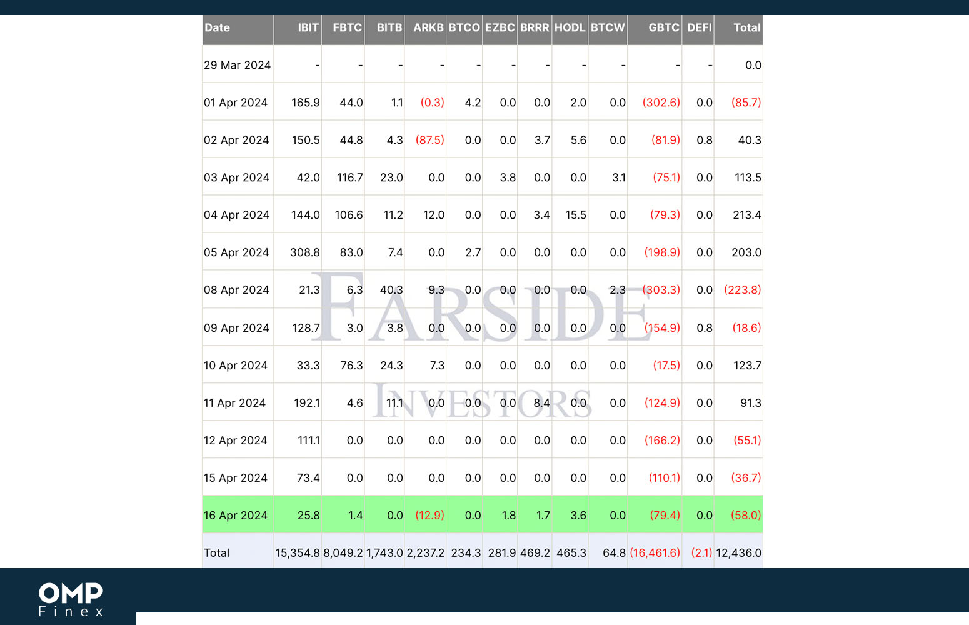
Task: Click ARKB value (87.5) on 02 Apr
Action: coord(430,140)
